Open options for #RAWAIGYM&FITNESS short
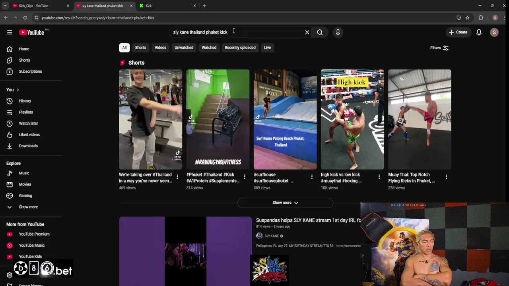 [x=245, y=177]
